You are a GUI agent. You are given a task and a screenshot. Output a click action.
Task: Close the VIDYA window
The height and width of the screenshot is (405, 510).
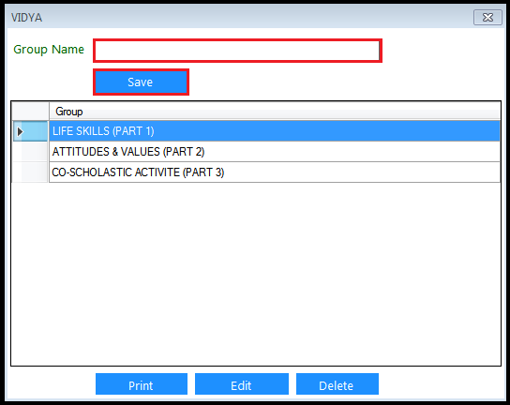coord(487,17)
